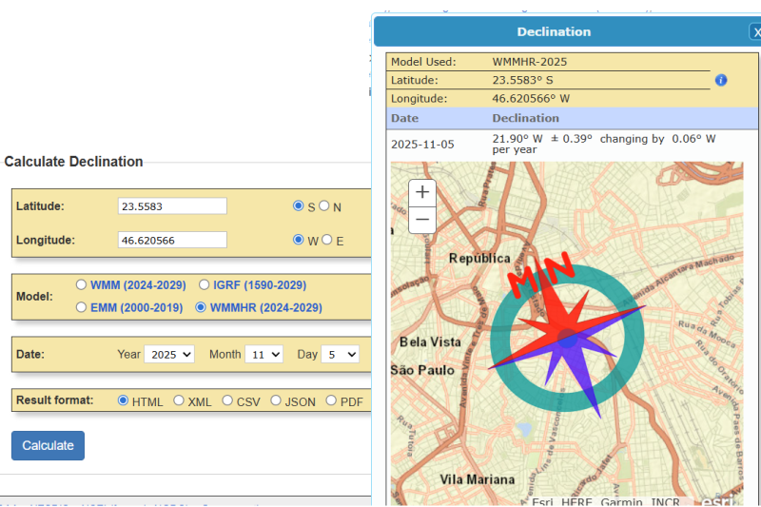Choose the WMM (2024-2029) model
The width and height of the screenshot is (761, 507).
click(x=82, y=284)
